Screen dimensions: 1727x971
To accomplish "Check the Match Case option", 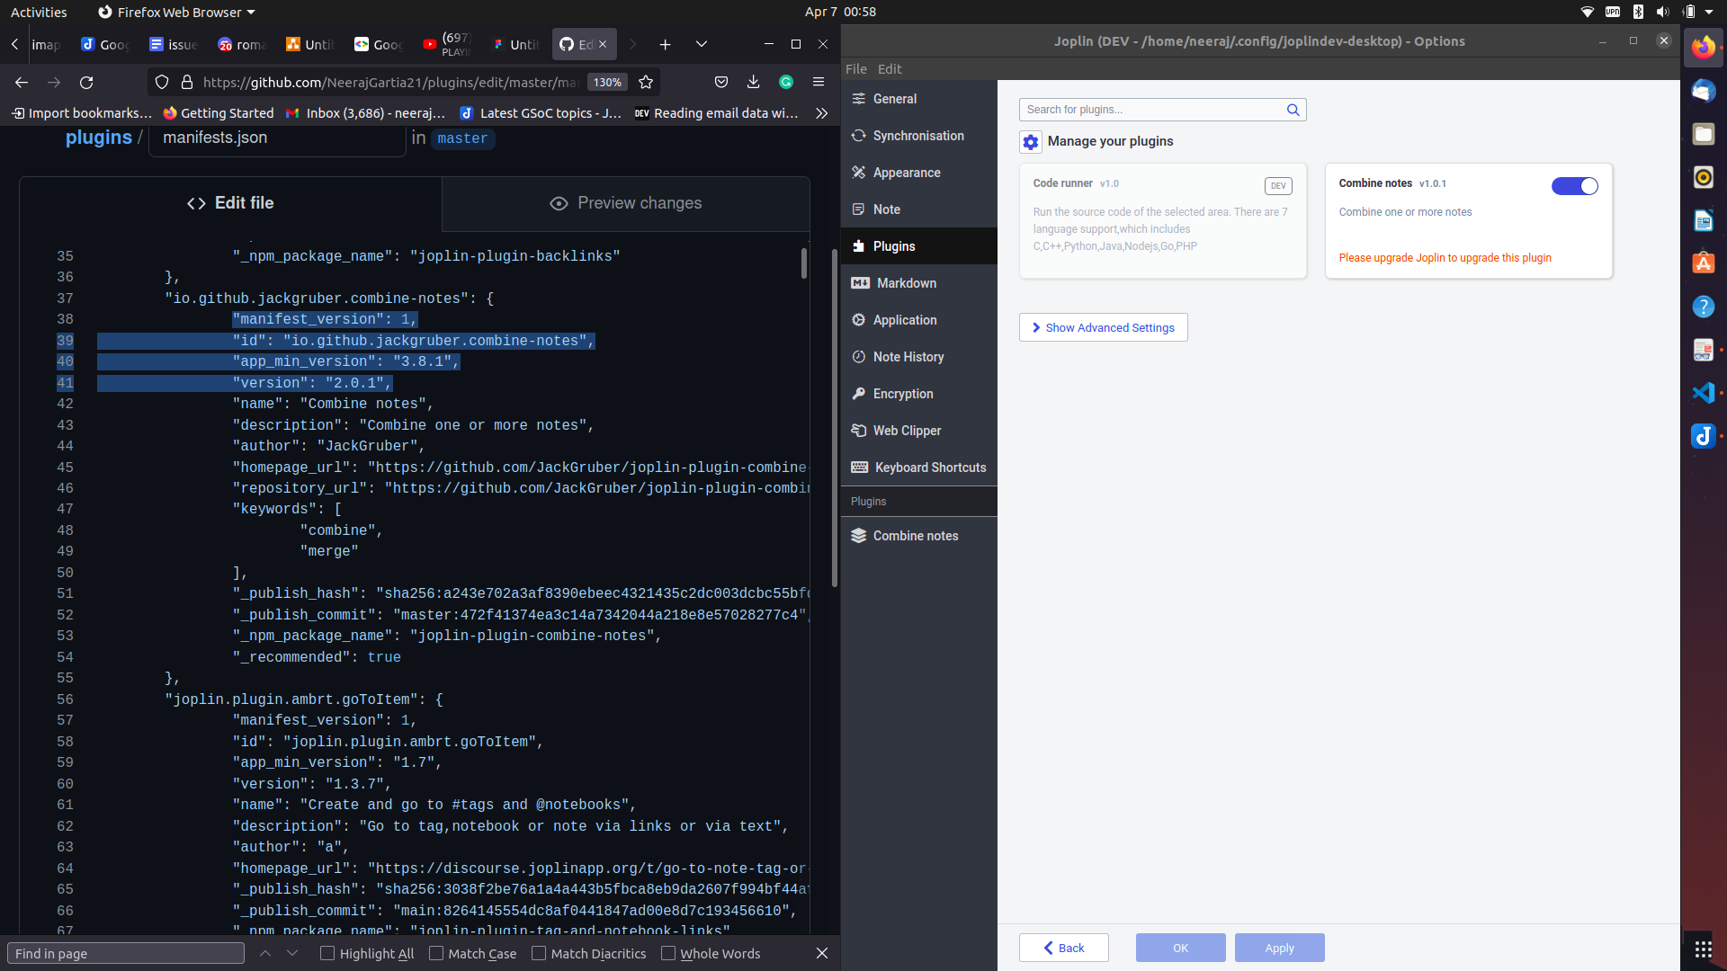I will click(x=436, y=953).
